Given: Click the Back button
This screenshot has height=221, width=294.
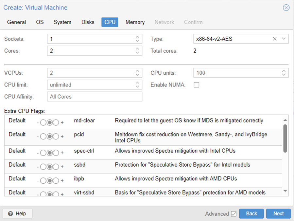Looking at the screenshot, I should click(x=251, y=213).
